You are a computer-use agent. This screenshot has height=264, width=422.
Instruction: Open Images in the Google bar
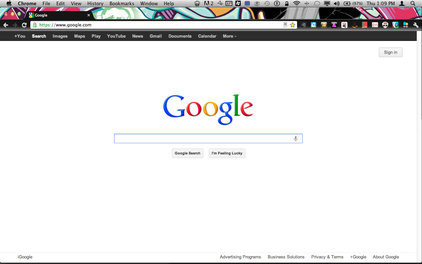click(60, 36)
